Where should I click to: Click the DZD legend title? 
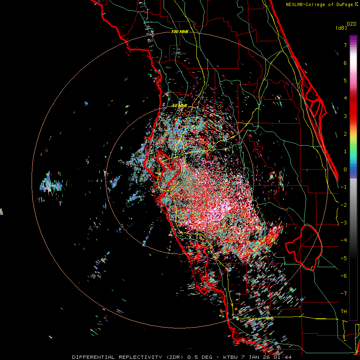coord(352,24)
